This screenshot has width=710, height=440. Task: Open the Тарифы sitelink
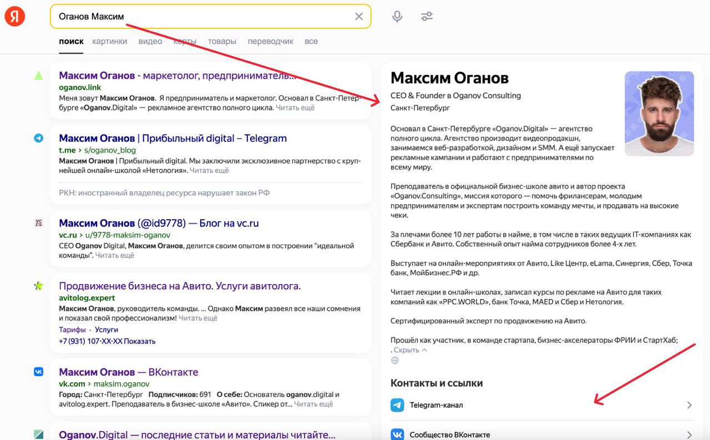pos(72,330)
